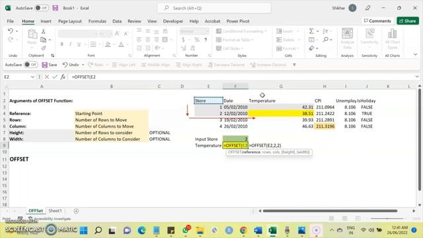The width and height of the screenshot is (423, 238).
Task: Click the Share button
Action: pyautogui.click(x=408, y=20)
